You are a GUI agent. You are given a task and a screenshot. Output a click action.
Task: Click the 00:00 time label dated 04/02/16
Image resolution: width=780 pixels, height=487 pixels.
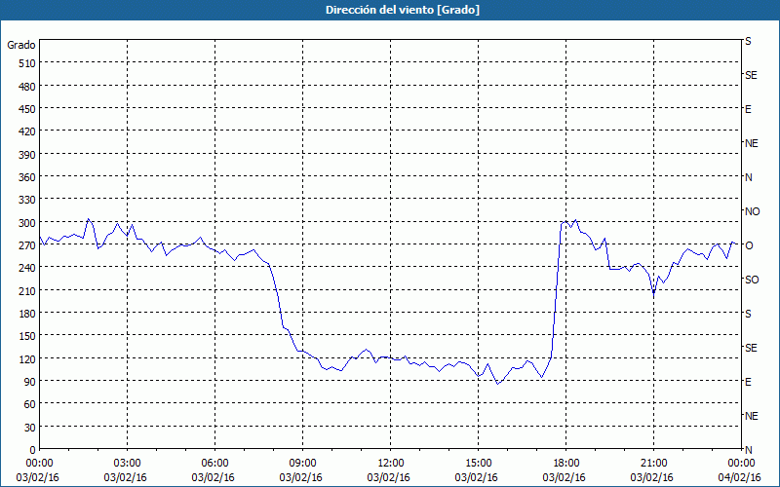tap(741, 464)
